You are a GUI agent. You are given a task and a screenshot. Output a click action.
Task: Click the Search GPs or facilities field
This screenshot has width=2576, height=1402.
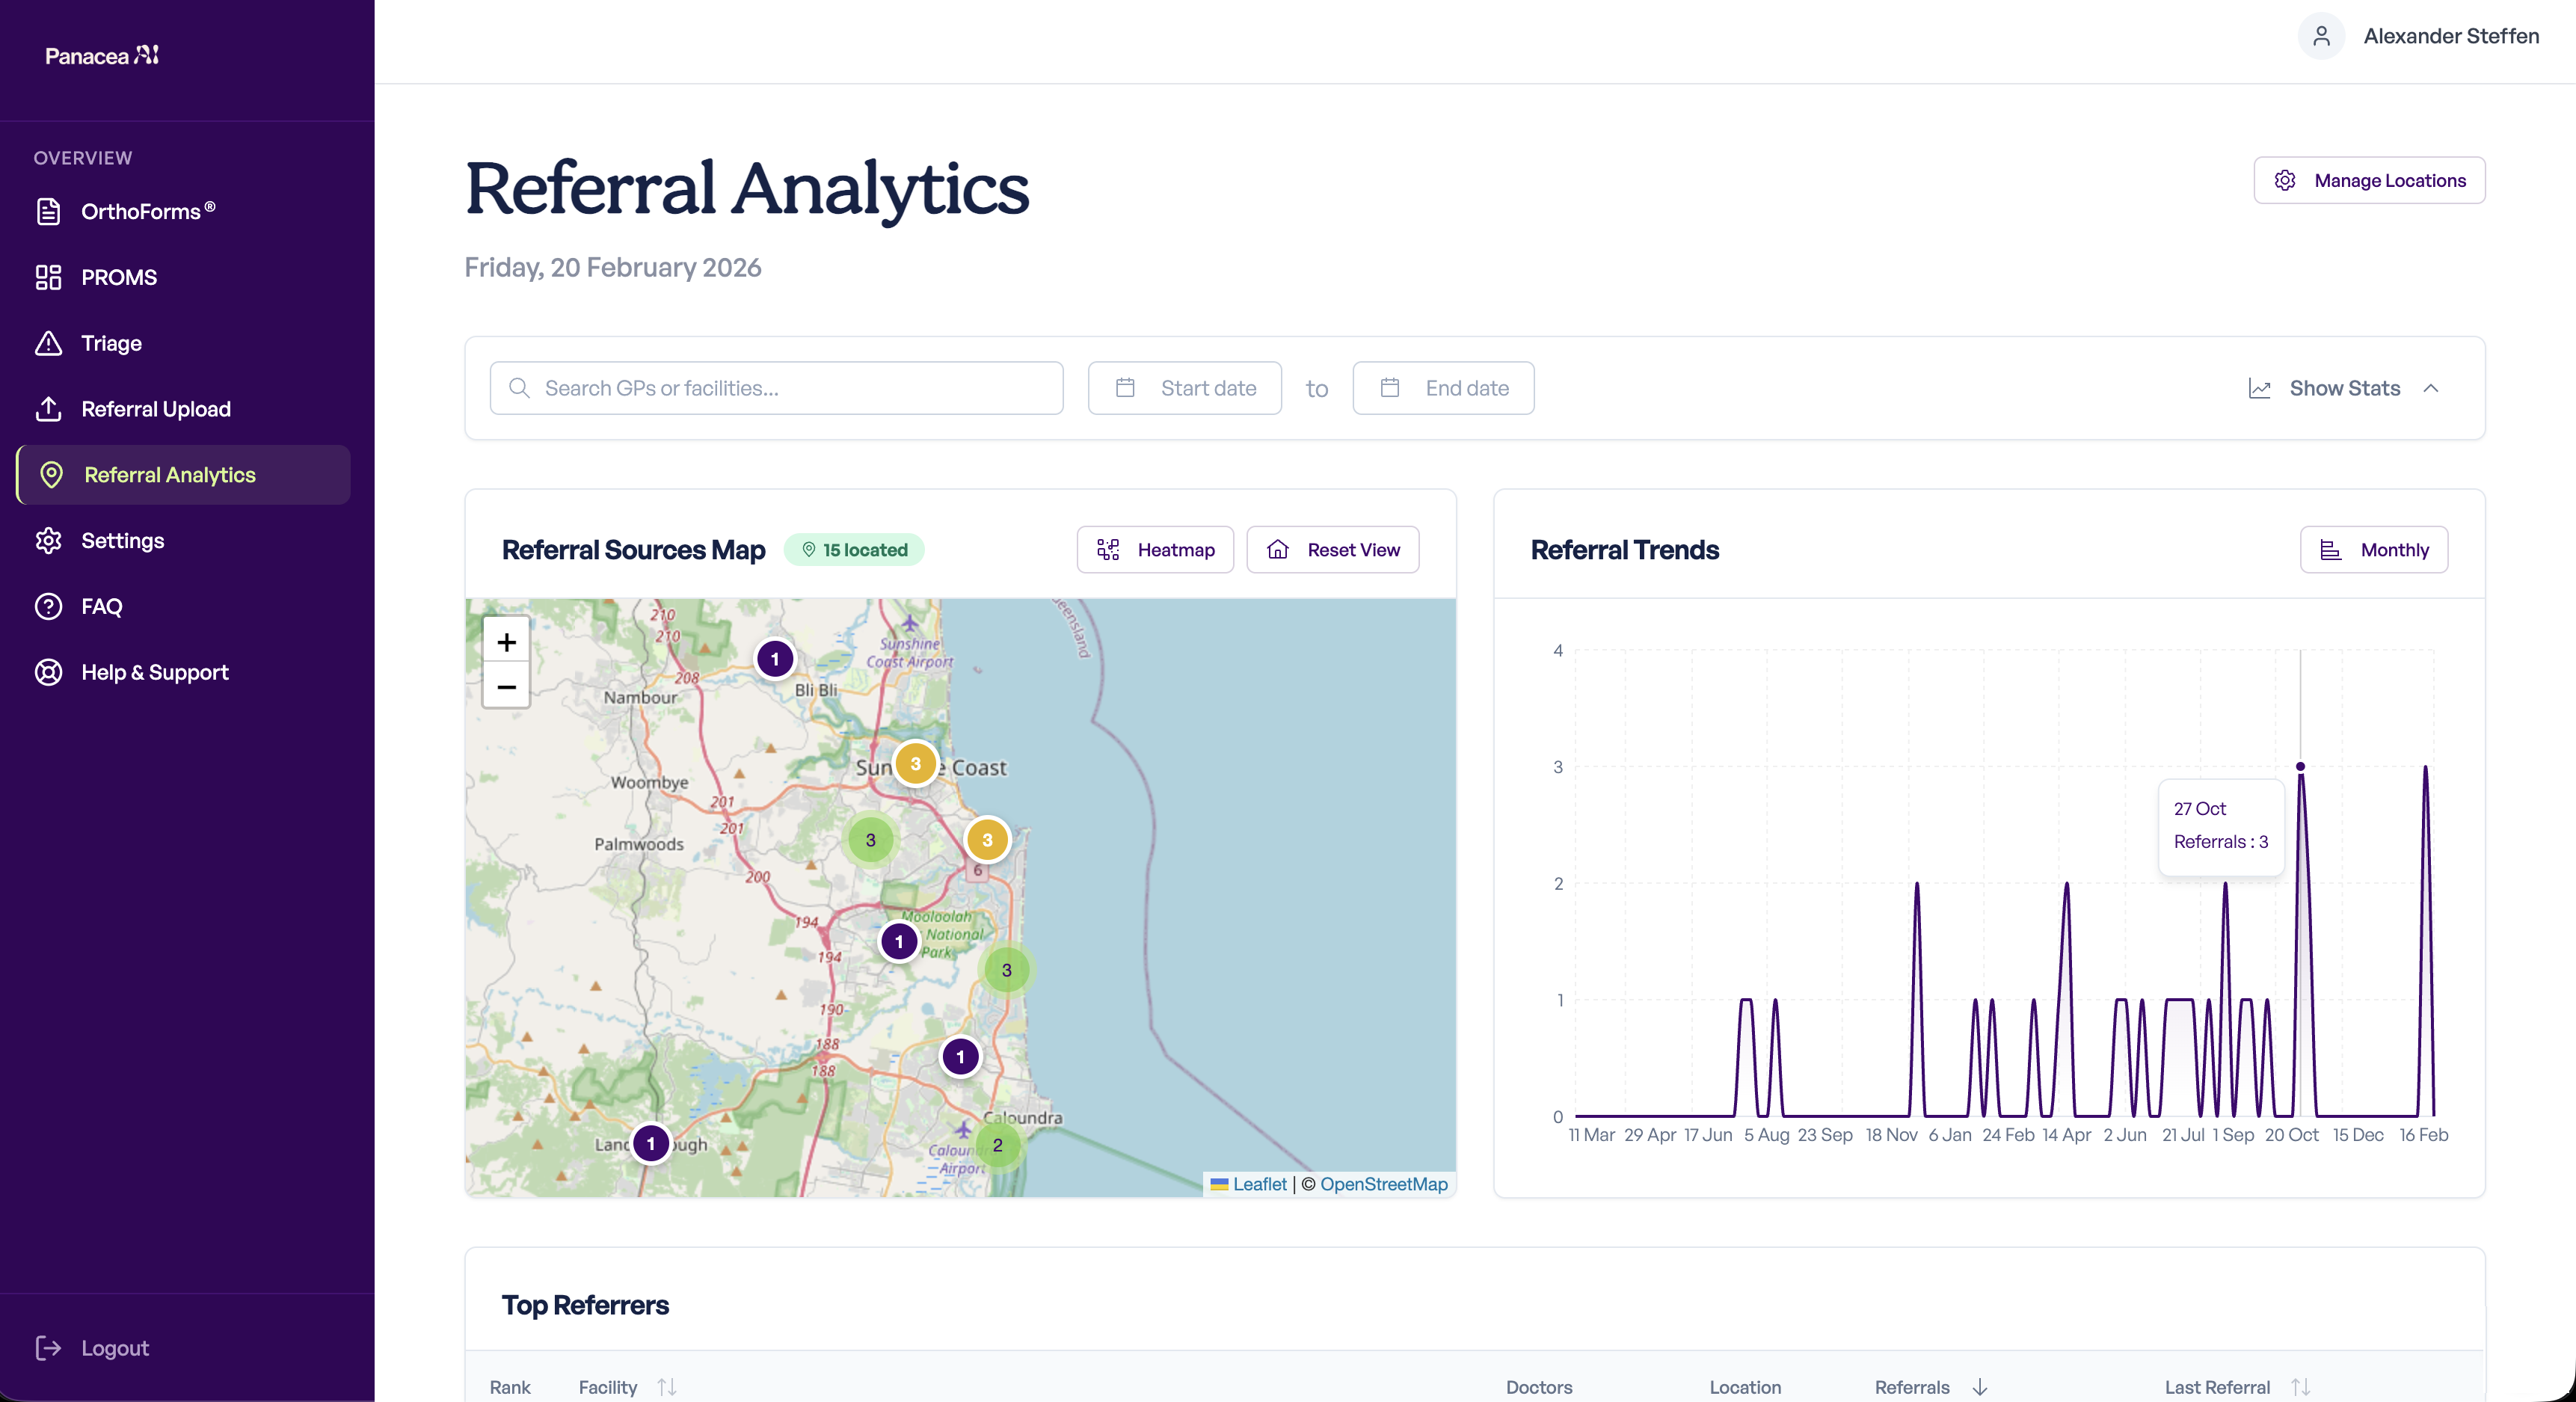[776, 388]
